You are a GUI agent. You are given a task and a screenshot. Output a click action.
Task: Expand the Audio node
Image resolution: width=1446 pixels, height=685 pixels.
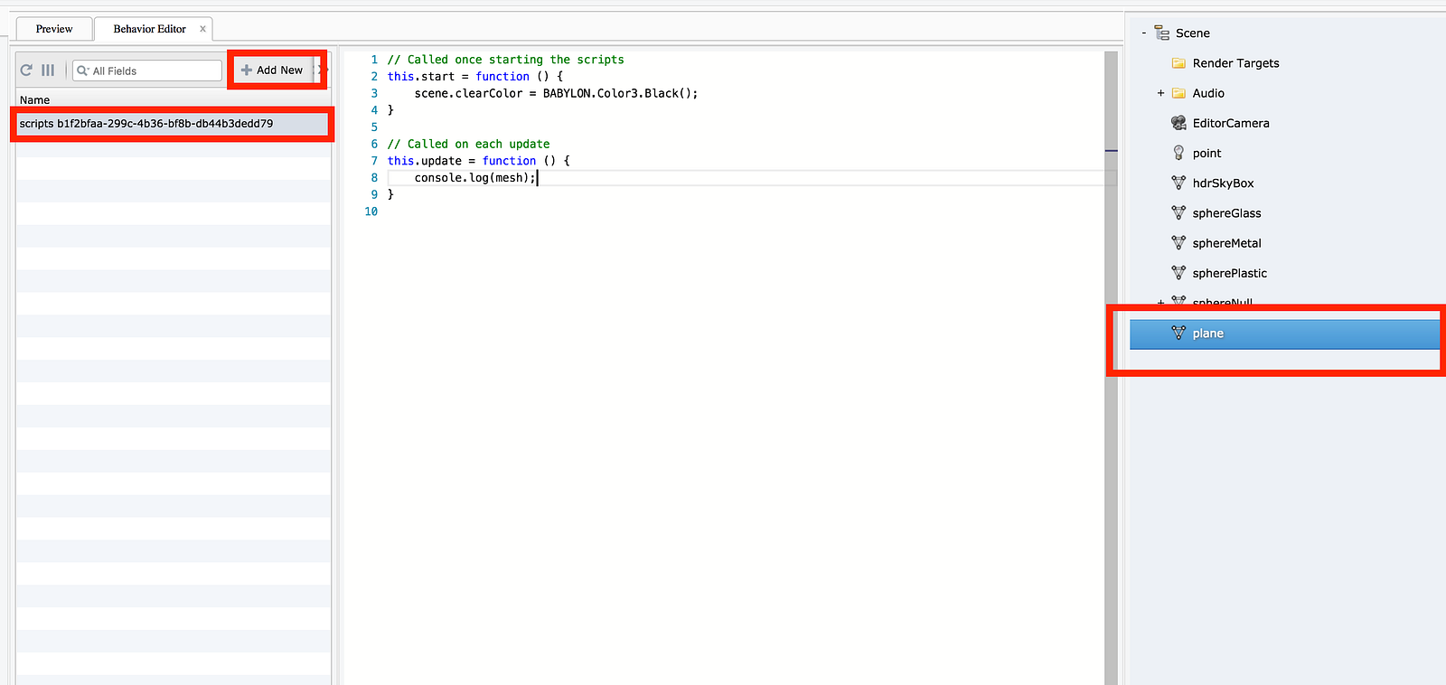coord(1160,93)
